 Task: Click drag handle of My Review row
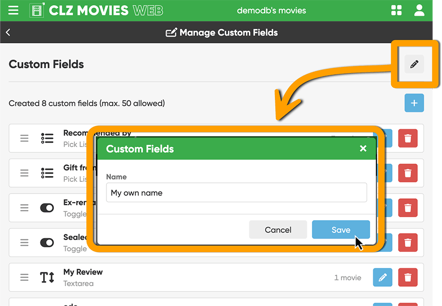coord(24,278)
